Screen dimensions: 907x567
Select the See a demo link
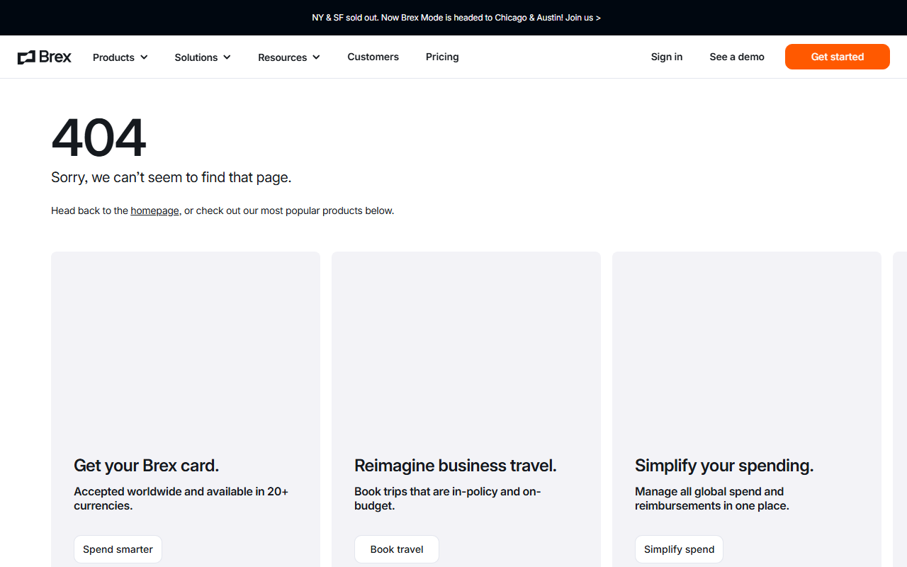click(737, 57)
